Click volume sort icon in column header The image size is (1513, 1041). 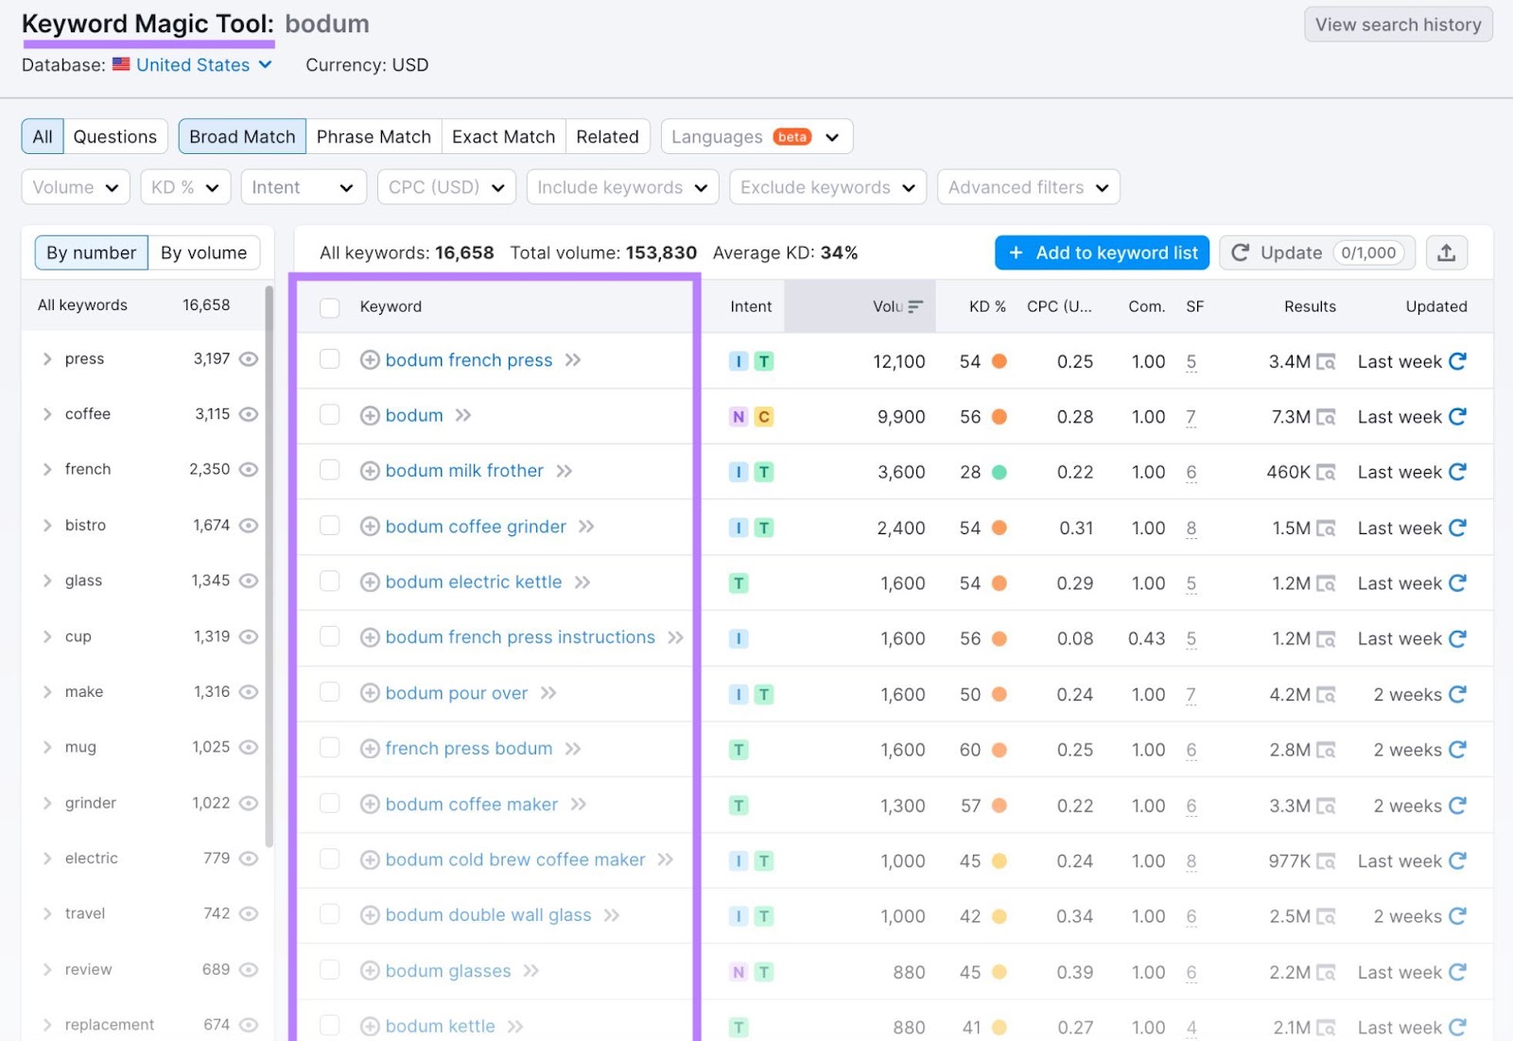914,306
